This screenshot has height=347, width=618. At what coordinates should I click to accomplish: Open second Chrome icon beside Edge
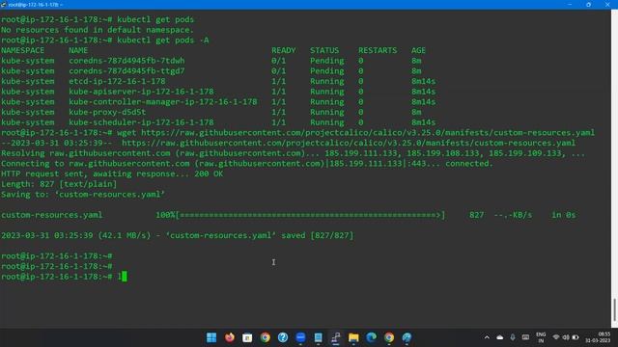[x=389, y=337]
